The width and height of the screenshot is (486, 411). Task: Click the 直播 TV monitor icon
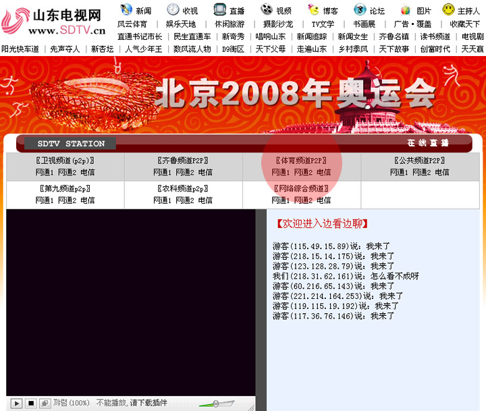[x=220, y=9]
